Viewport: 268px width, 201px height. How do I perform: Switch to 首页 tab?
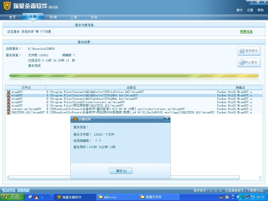(12, 17)
